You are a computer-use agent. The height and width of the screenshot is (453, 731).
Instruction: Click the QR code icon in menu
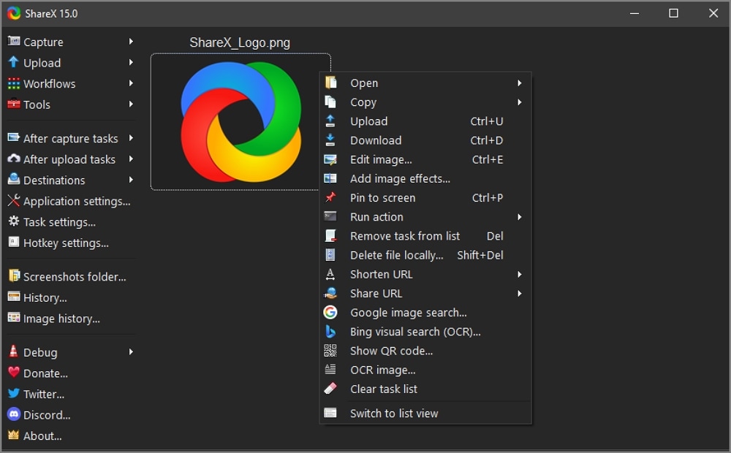[330, 351]
